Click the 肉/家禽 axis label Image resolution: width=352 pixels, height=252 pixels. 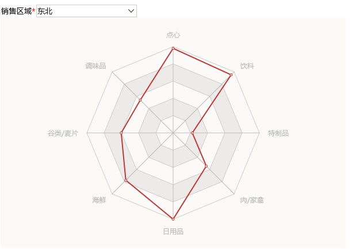[x=252, y=200]
